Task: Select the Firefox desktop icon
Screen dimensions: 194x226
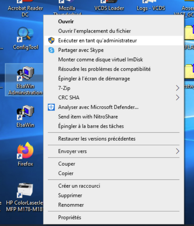Action: pyautogui.click(x=25, y=151)
